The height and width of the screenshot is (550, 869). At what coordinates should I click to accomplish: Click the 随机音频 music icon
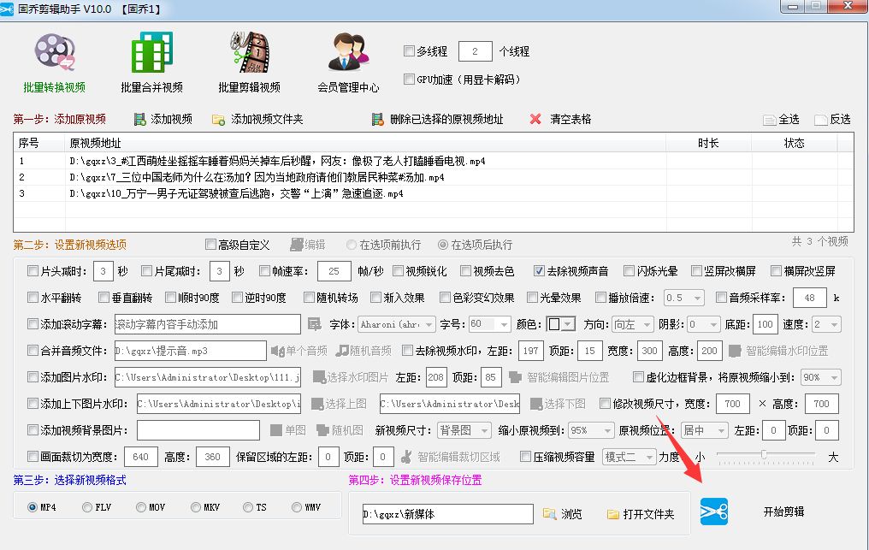coord(342,351)
